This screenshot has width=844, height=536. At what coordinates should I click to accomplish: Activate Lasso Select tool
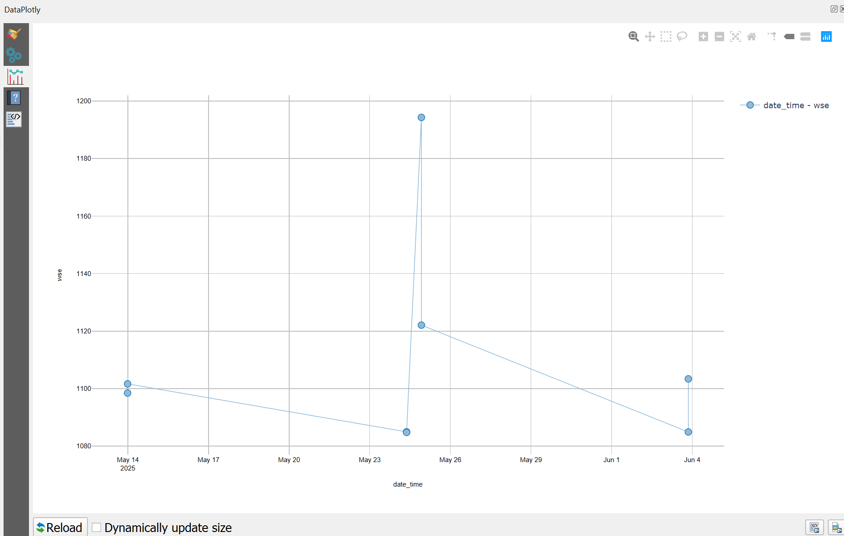coord(682,37)
